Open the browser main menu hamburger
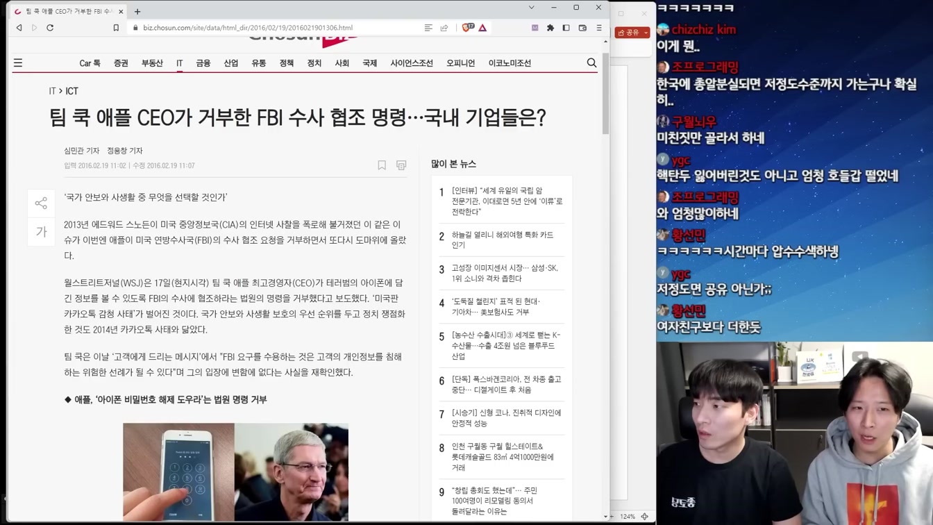Screen dimensions: 933x525 [599, 28]
